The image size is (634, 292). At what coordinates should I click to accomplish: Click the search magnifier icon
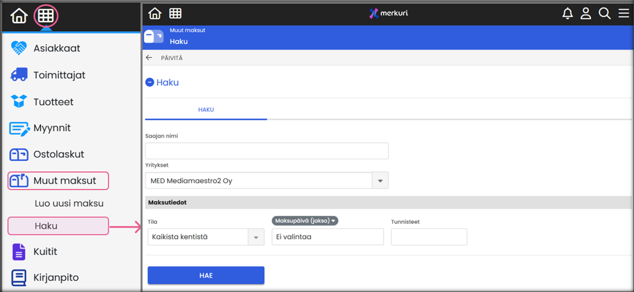click(x=604, y=14)
